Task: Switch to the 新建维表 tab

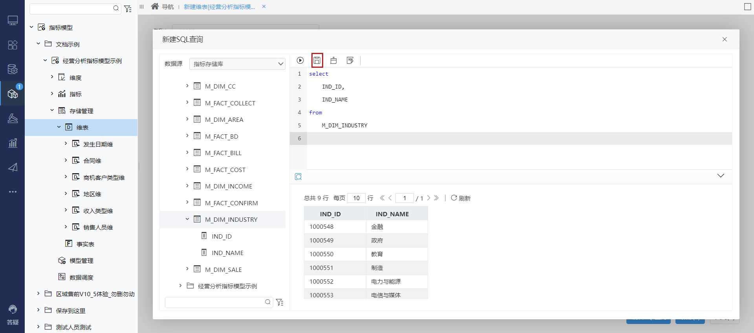Action: coord(220,7)
